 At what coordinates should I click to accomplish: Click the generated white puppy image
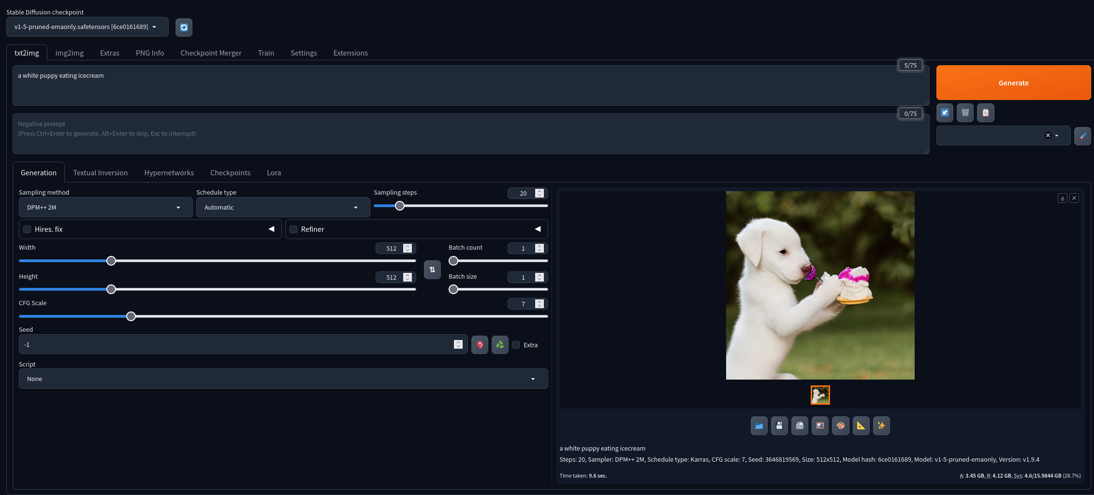click(x=820, y=285)
